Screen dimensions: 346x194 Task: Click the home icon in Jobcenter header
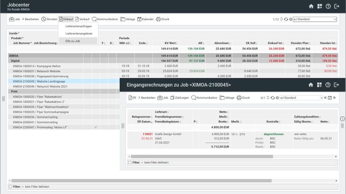point(311,6)
